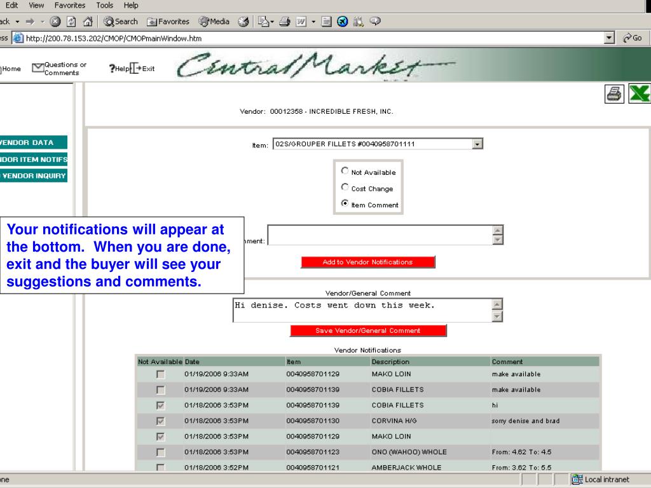The image size is (651, 488).
Task: Click the 'From: 4.62 To: 4.5' comment
Action: click(522, 452)
